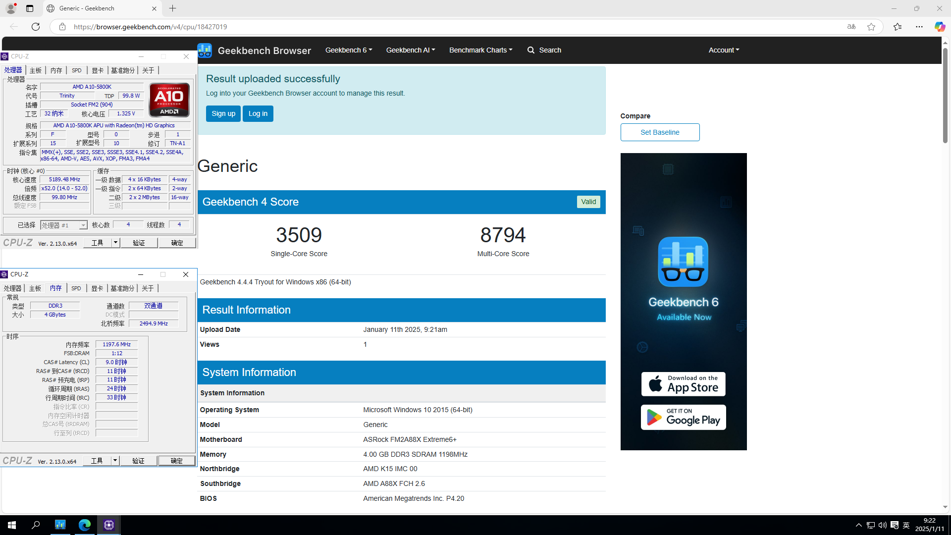
Task: Open processor selection combo box in CPU-Z
Action: tap(64, 225)
